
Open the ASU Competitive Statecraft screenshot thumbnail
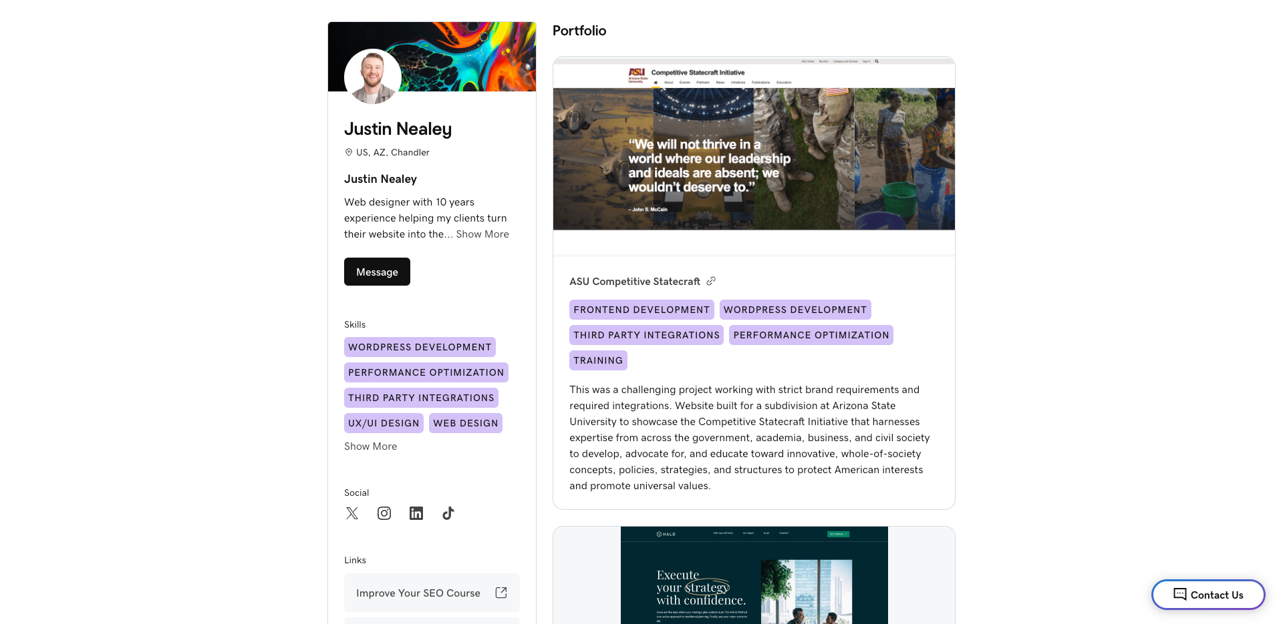[754, 155]
